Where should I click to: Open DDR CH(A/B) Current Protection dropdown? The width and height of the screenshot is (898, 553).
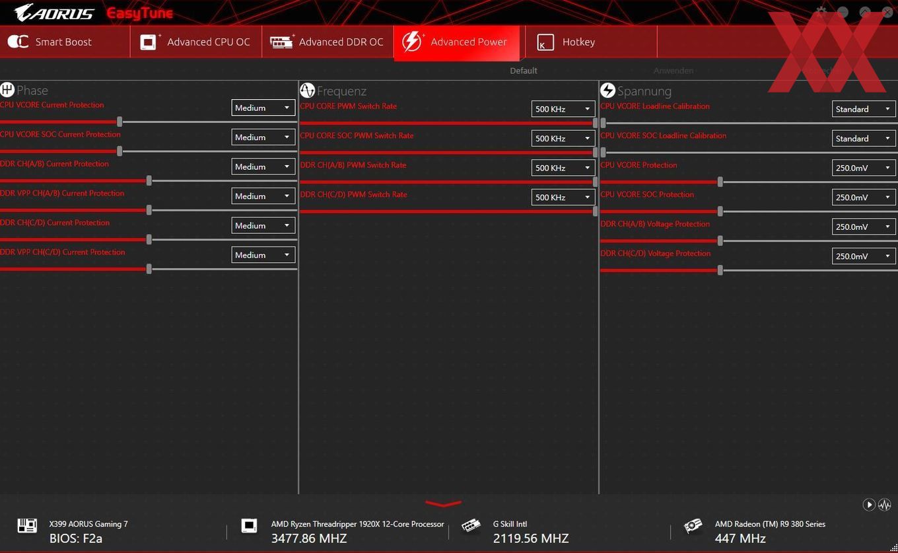(263, 166)
